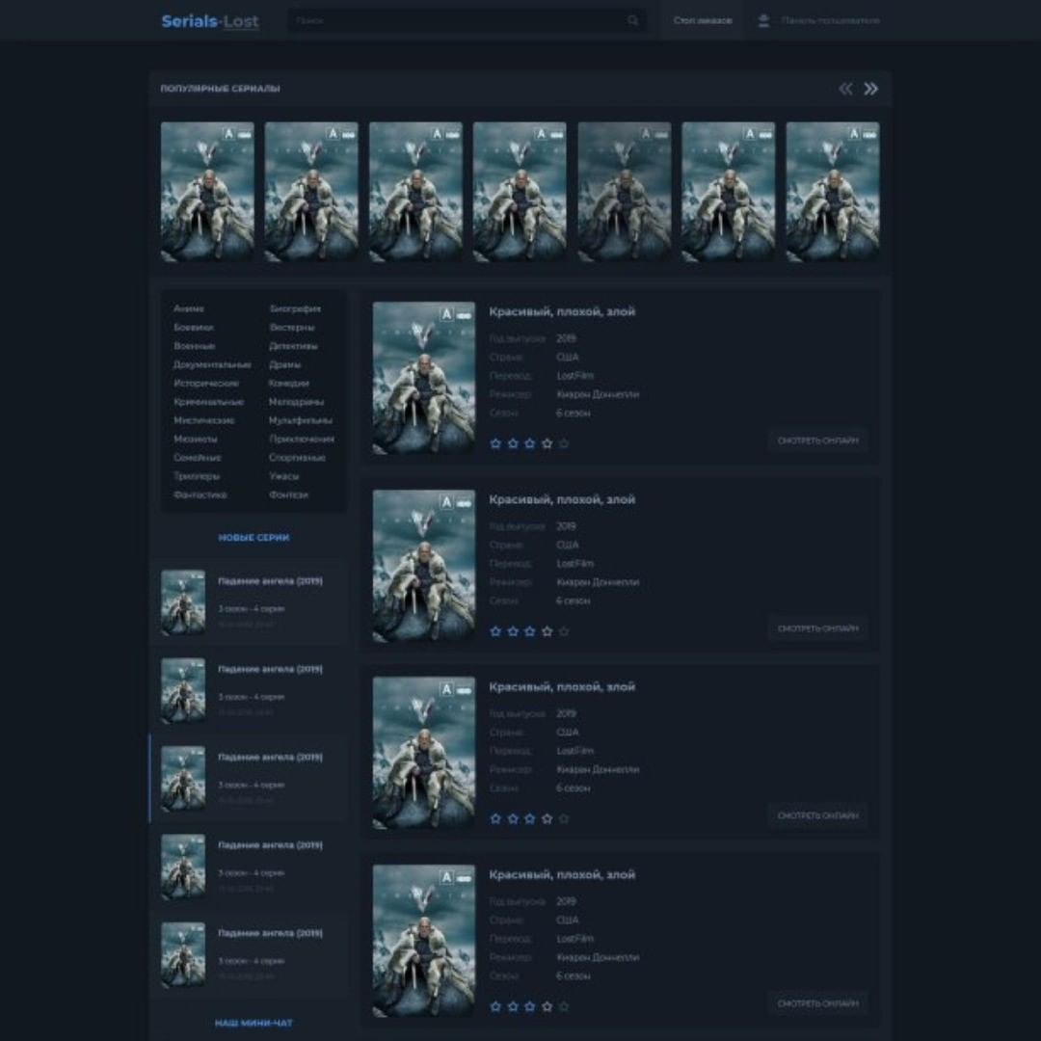This screenshot has width=1041, height=1041.
Task: Open the Драмы genre
Action: pos(284,364)
